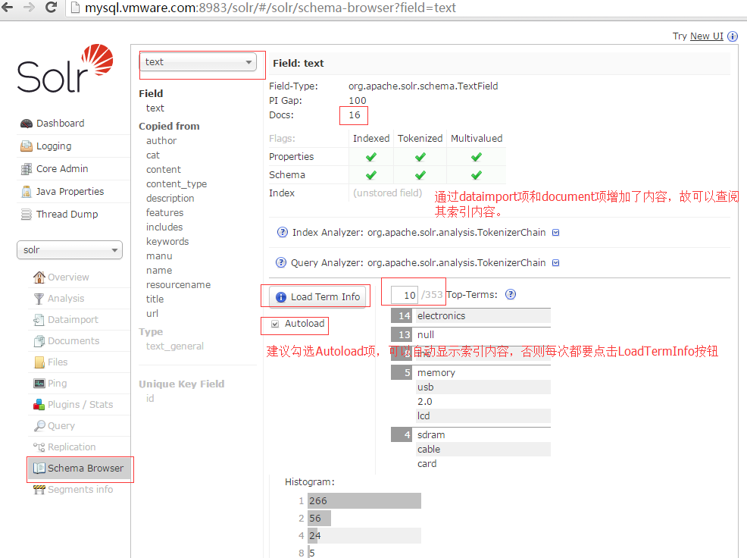
Task: Click the Dataimport icon
Action: click(39, 320)
